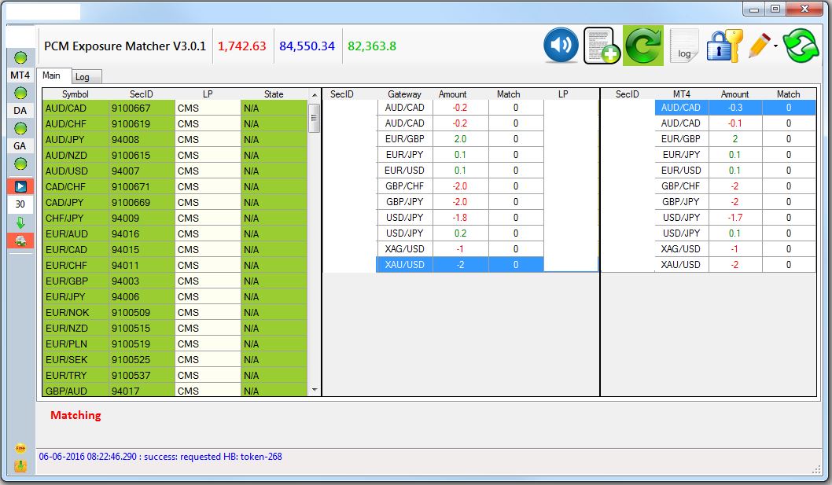The image size is (832, 485).
Task: Click the blue speaker sound icon
Action: pos(561,46)
